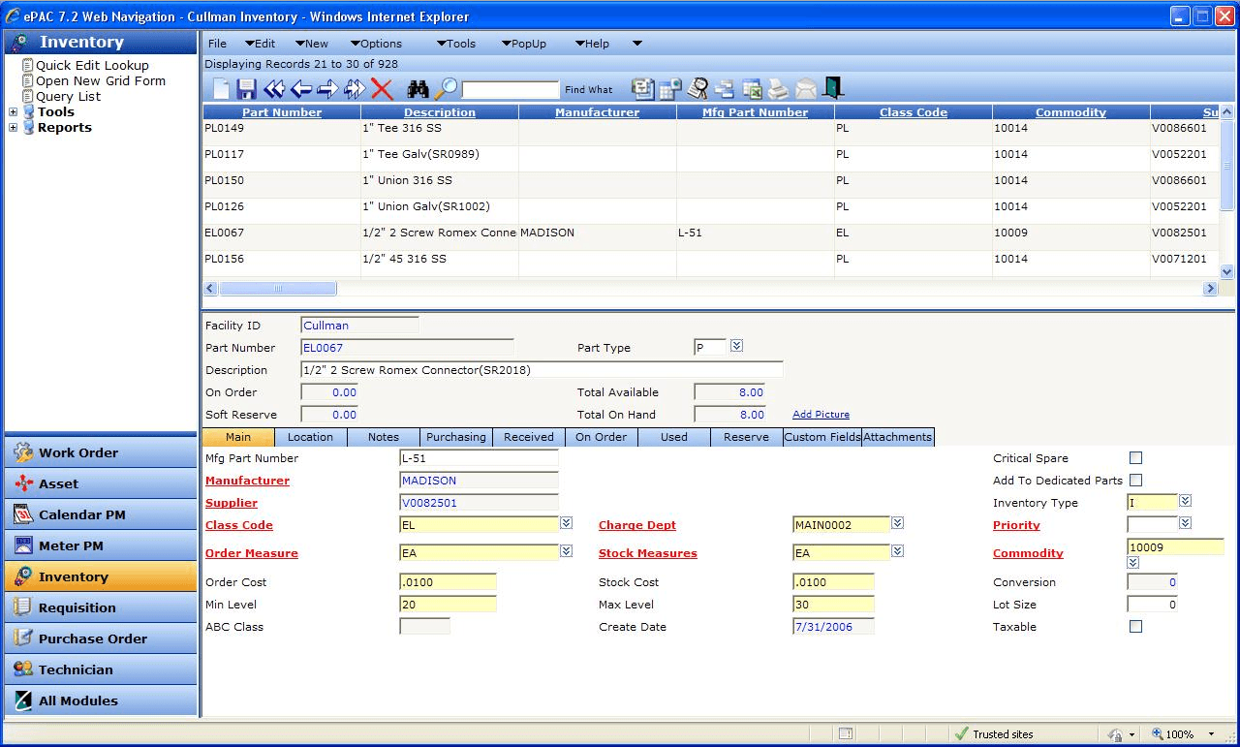Viewport: 1240px width, 747px height.
Task: Open All Modules in sidebar
Action: pos(101,700)
